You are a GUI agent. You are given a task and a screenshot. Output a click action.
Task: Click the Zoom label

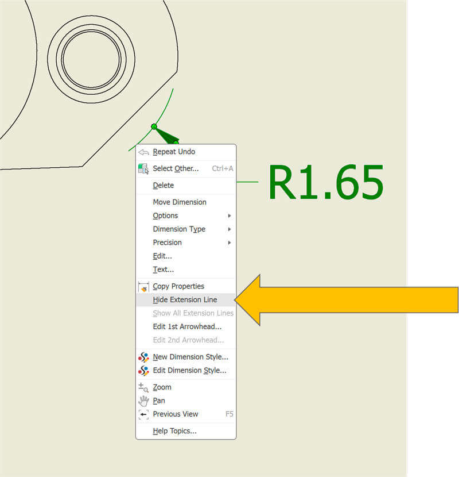[162, 387]
